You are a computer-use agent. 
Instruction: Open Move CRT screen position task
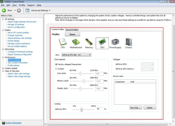point(18,33)
